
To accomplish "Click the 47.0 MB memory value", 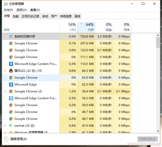I will coord(88,126).
